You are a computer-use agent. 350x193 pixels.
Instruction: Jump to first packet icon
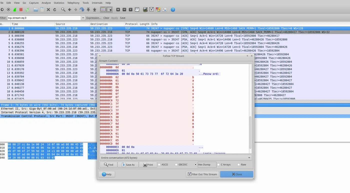88,10
